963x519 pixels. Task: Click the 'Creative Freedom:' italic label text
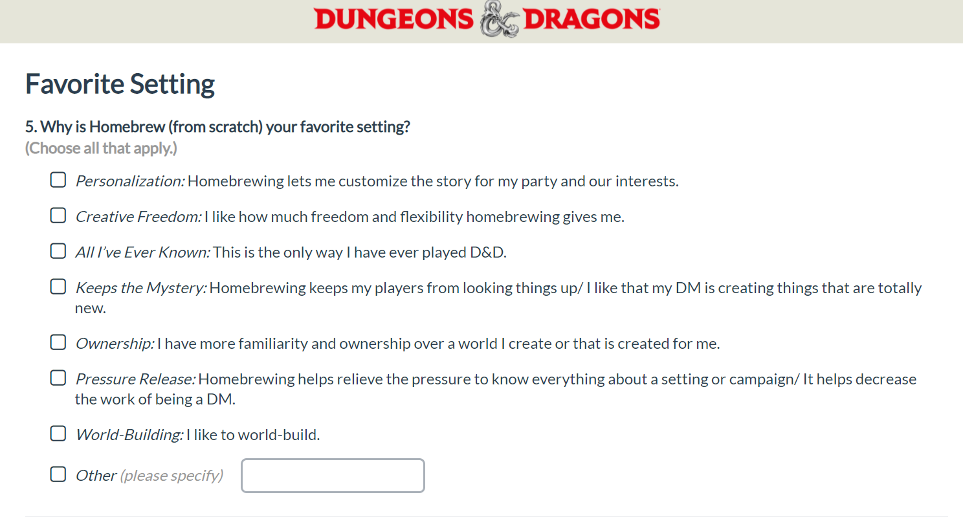click(x=138, y=217)
